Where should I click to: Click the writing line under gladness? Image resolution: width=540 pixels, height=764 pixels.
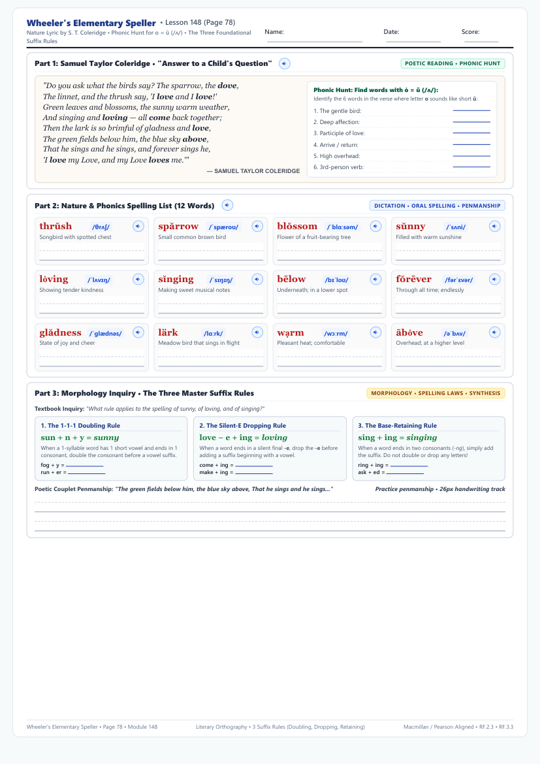pos(91,358)
